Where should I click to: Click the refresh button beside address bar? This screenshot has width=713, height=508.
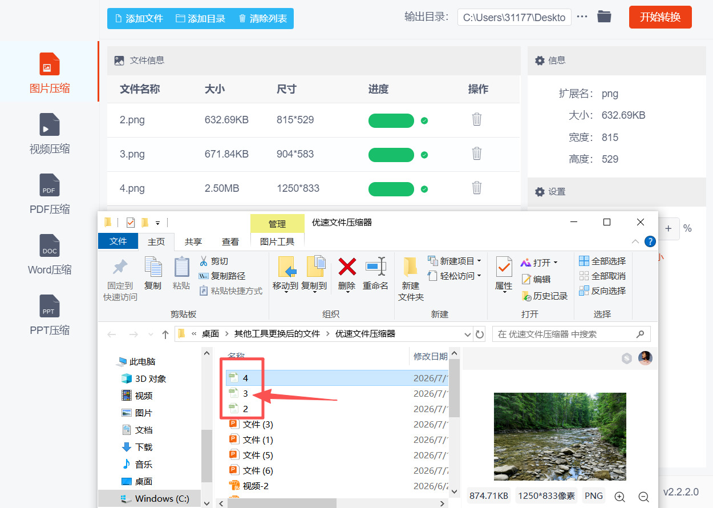(x=480, y=334)
